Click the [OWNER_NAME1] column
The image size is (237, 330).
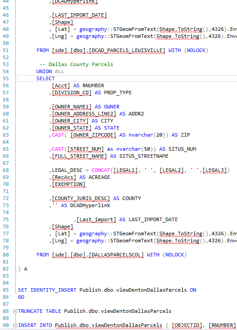point(72,107)
